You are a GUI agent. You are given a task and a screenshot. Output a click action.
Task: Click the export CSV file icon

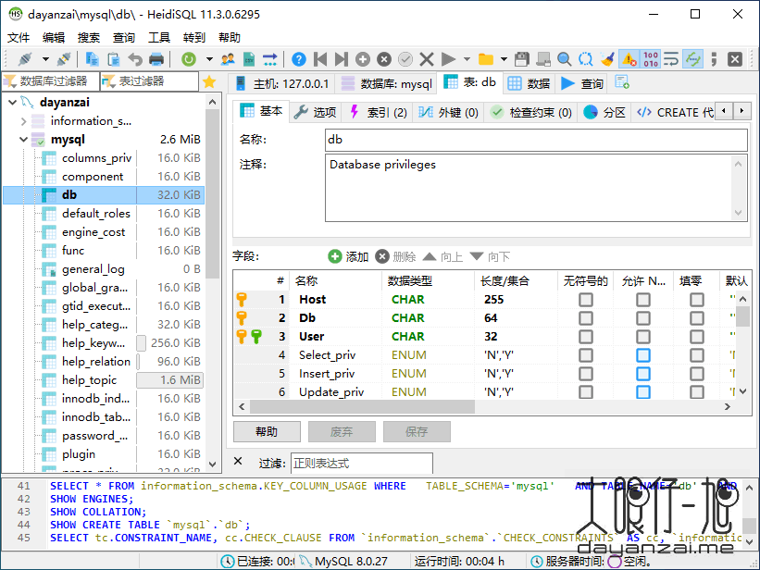(x=249, y=59)
